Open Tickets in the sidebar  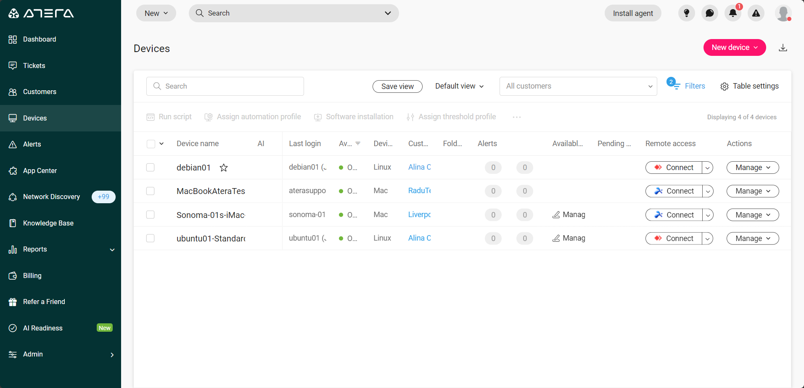(61, 66)
